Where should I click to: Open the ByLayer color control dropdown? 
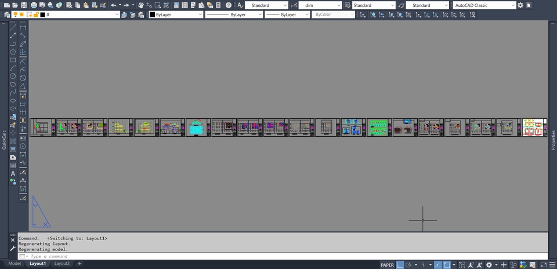click(x=176, y=14)
